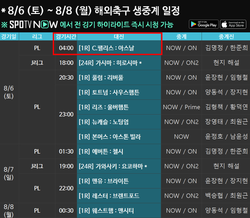Click NOW / ON2 in 뉴캐슬 row
This screenshot has height=218, width=250.
(x=181, y=122)
